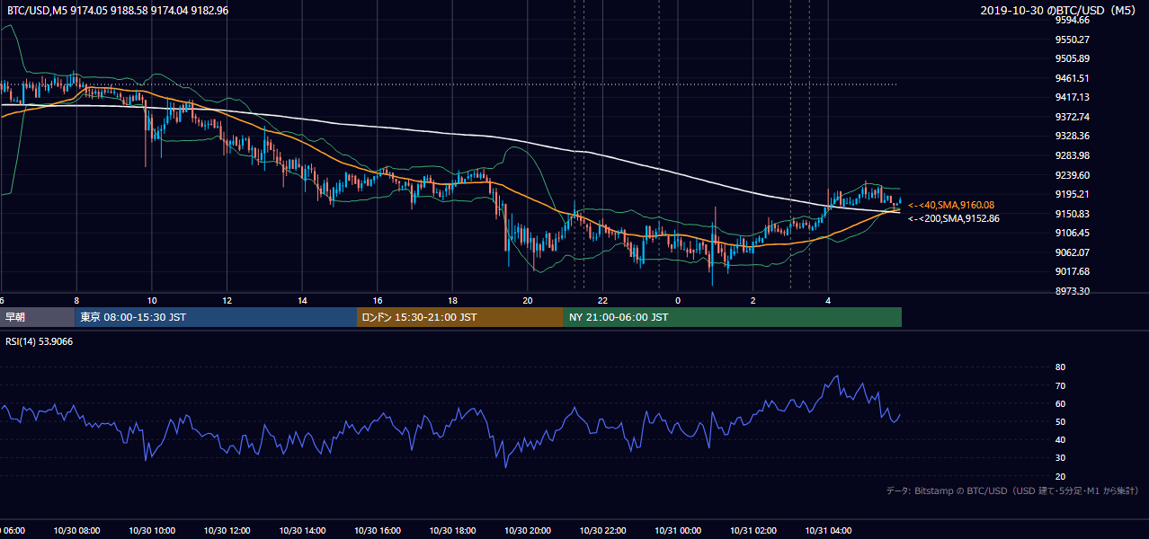The width and height of the screenshot is (1149, 539).
Task: Click the RSI scale value 20
Action: pos(1061,476)
